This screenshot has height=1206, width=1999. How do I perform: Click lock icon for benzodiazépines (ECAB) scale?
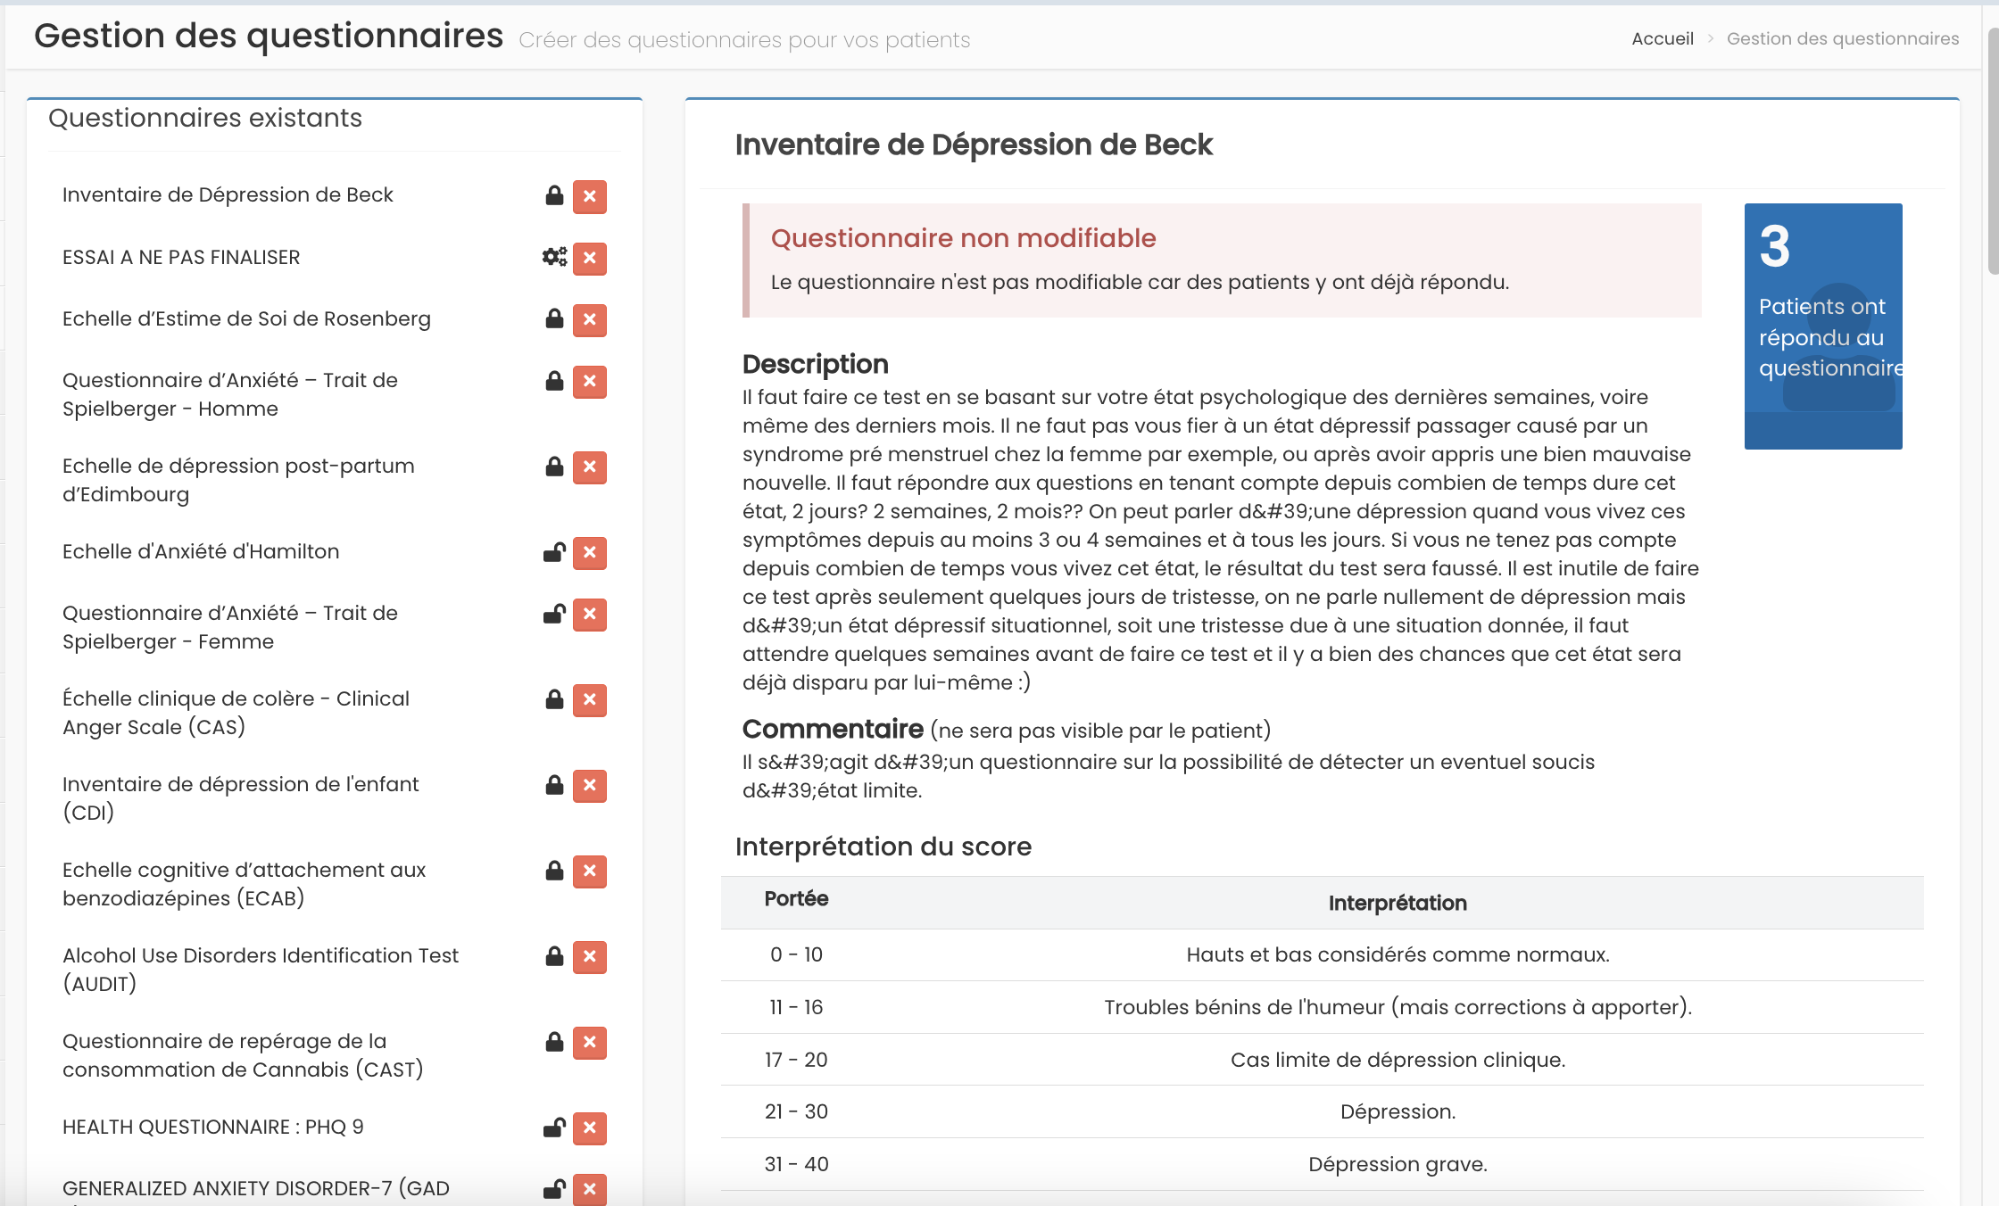click(x=554, y=871)
